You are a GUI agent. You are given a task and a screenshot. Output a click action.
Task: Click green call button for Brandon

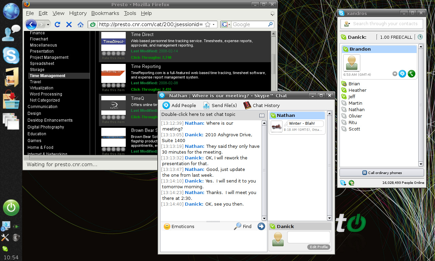(x=412, y=74)
